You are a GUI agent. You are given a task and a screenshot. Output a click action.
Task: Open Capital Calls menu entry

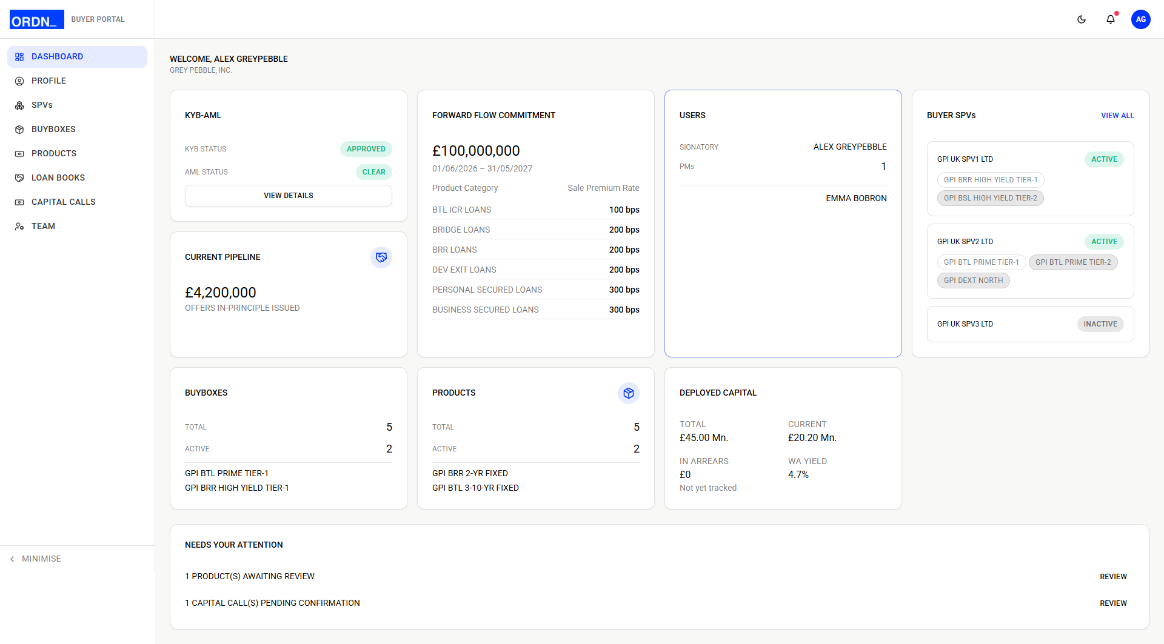pyautogui.click(x=77, y=202)
